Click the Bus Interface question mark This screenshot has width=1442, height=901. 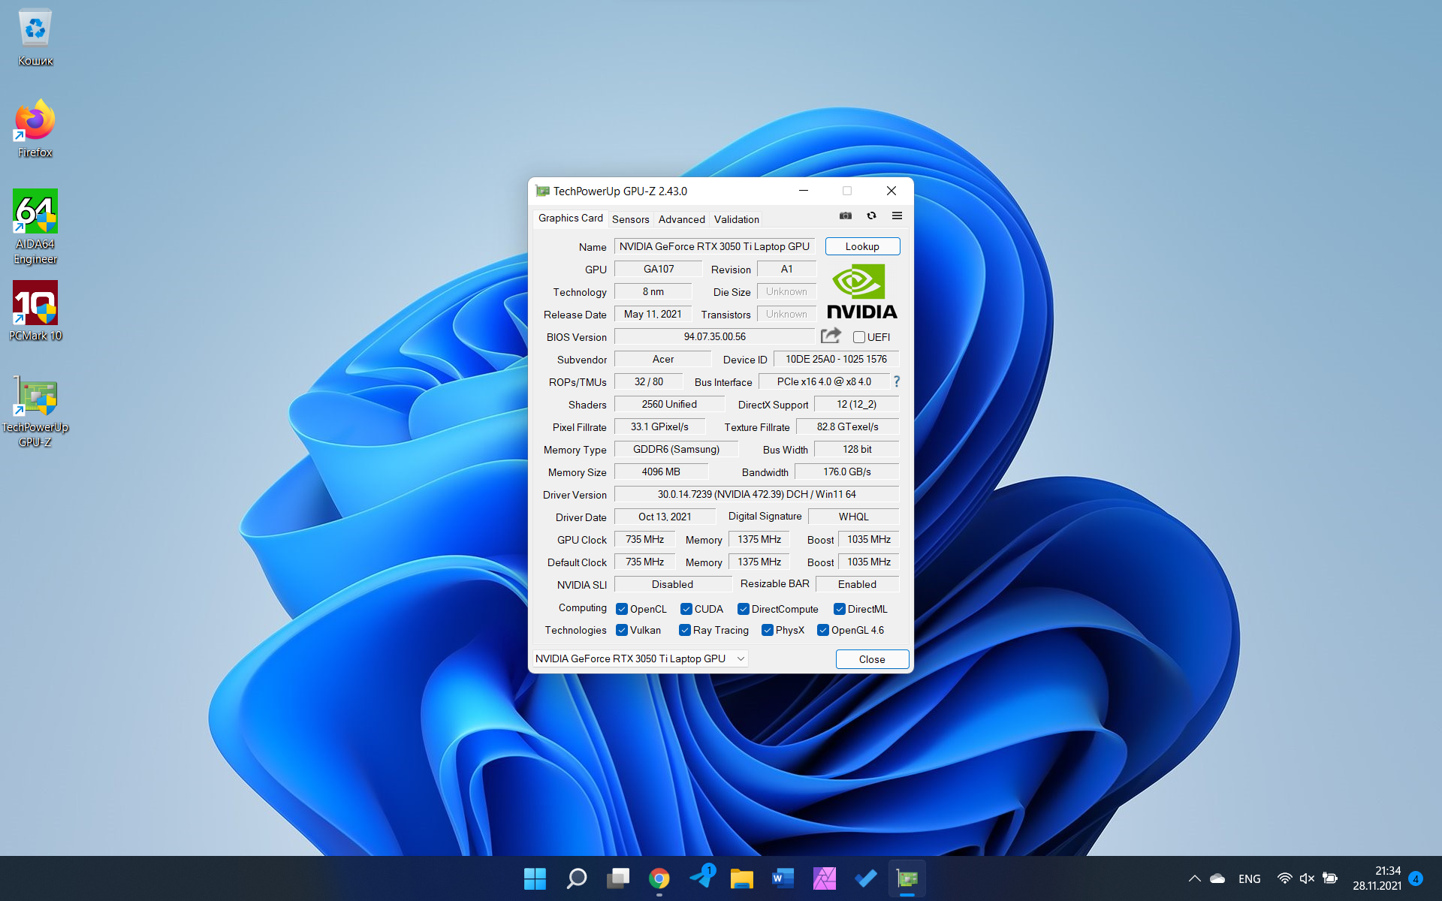tap(896, 381)
